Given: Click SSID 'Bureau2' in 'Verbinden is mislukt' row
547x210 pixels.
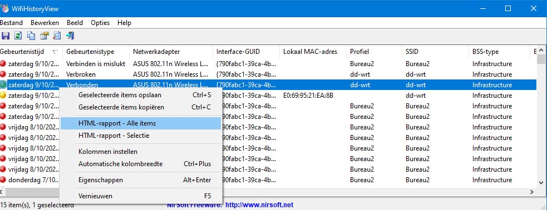Looking at the screenshot, I should pyautogui.click(x=417, y=64).
